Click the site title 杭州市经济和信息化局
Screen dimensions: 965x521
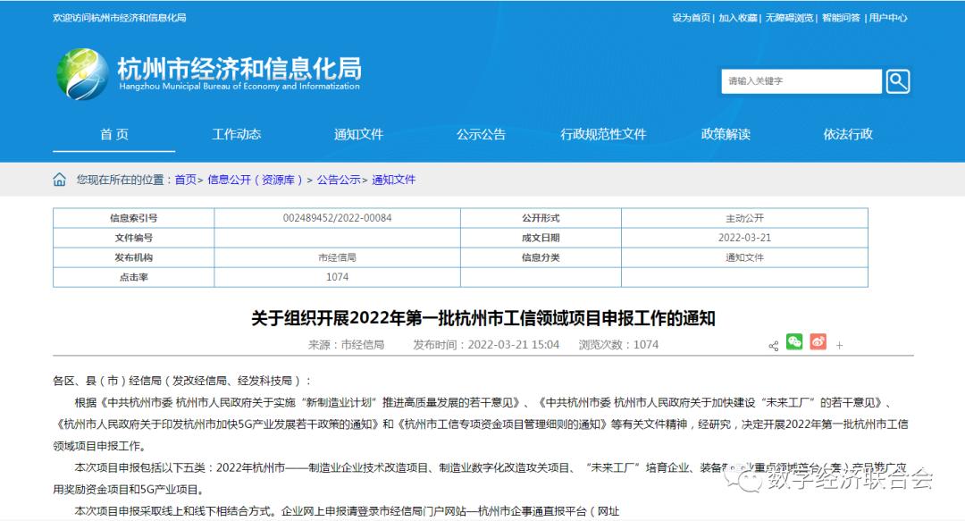coord(239,68)
